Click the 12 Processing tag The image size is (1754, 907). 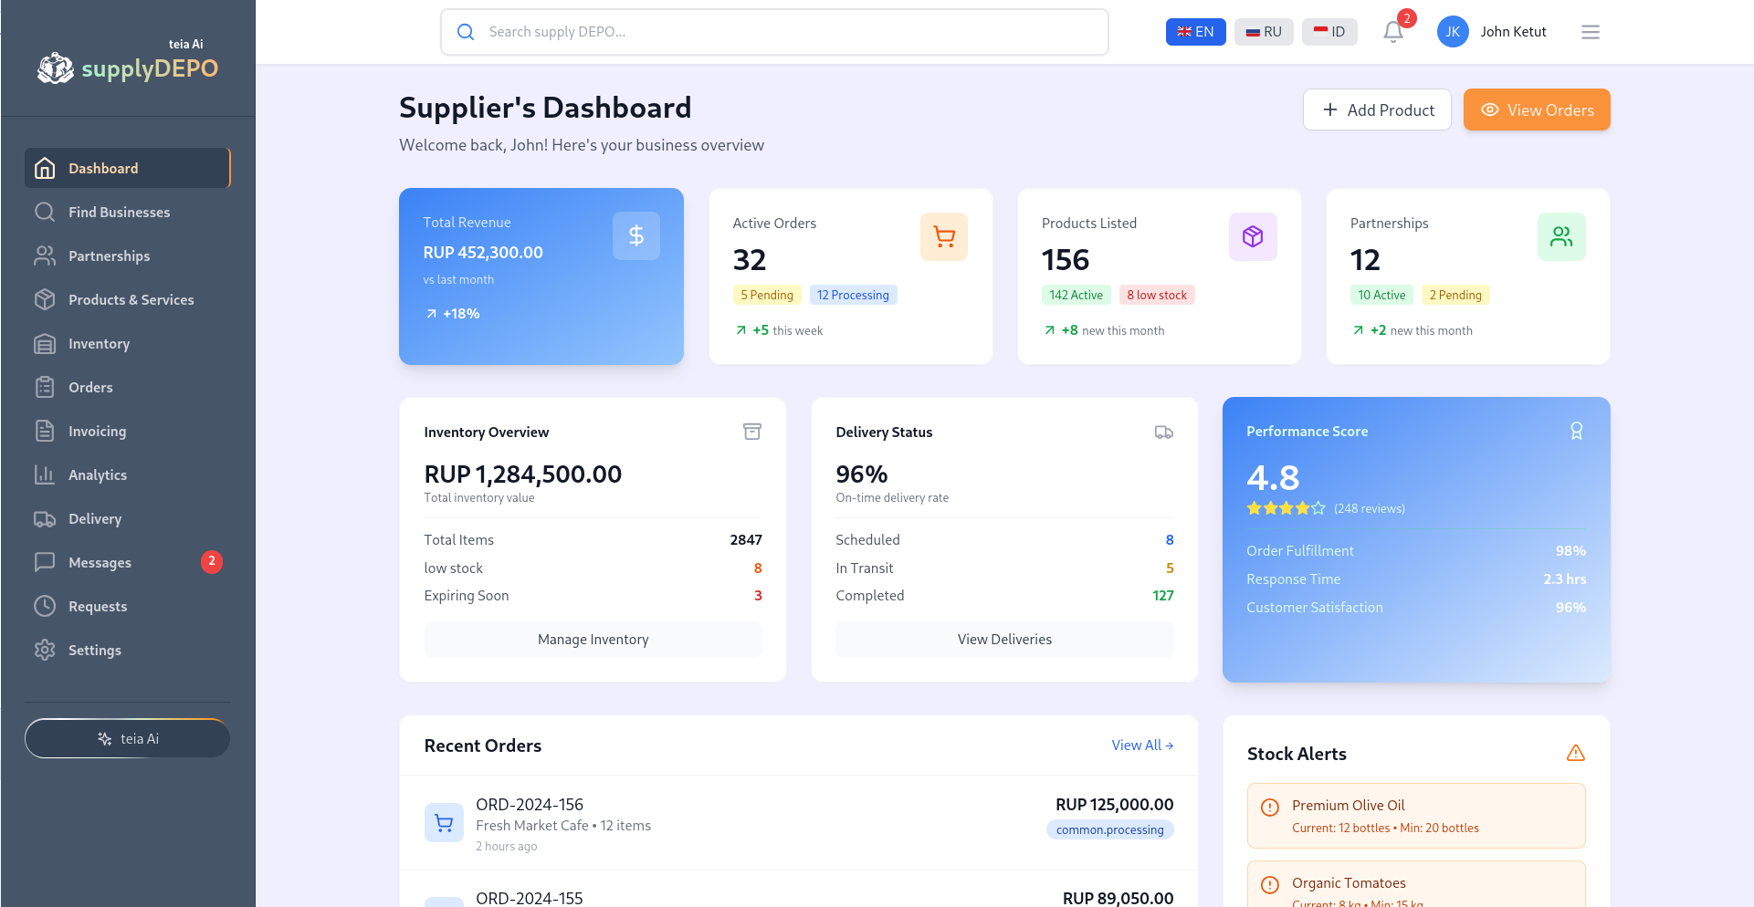point(853,295)
